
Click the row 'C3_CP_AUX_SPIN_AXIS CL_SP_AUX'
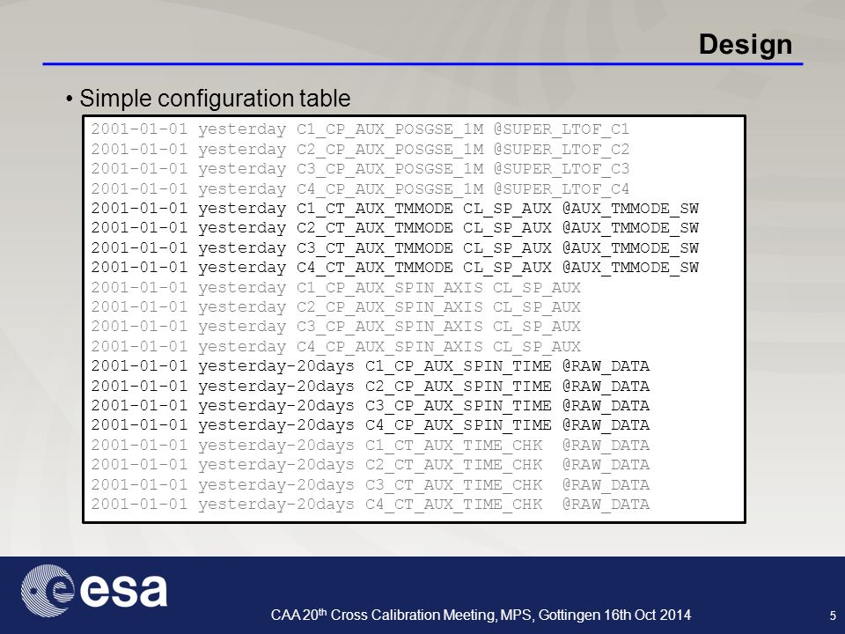[x=335, y=327]
